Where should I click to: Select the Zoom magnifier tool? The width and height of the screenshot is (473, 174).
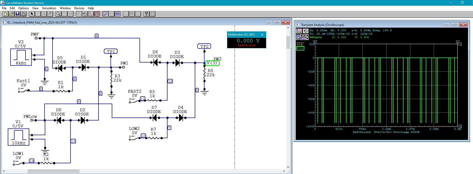click(x=58, y=14)
